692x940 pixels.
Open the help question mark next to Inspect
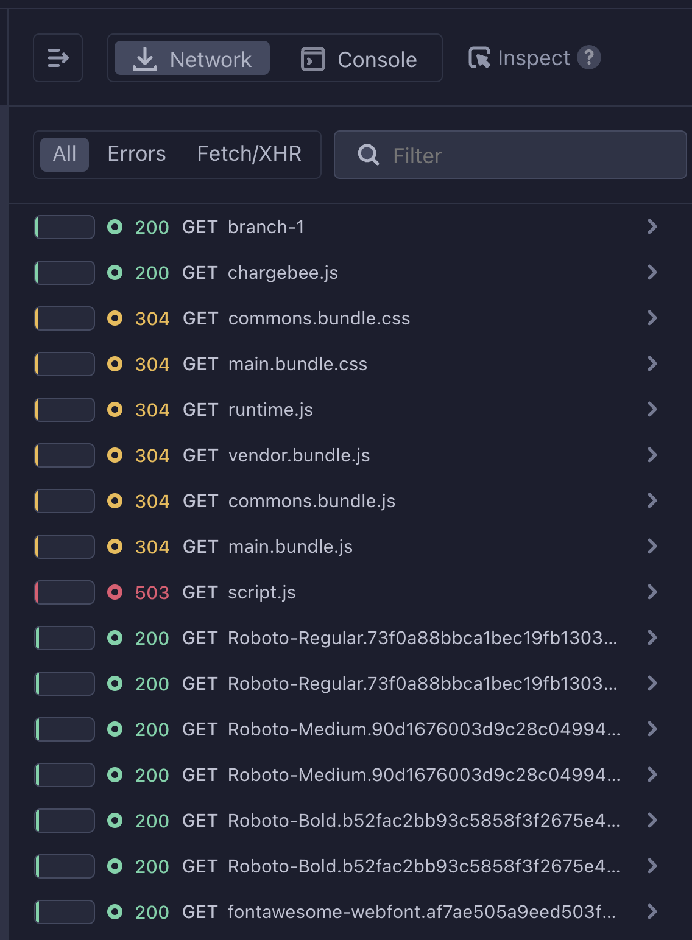pyautogui.click(x=588, y=58)
